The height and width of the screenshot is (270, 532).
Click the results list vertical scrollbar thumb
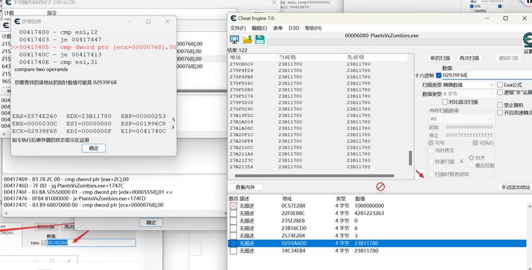pyautogui.click(x=410, y=158)
